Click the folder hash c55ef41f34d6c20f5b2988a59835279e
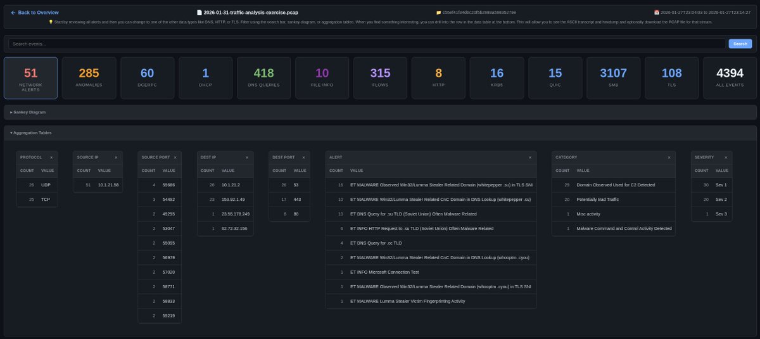The width and height of the screenshot is (760, 339). (x=476, y=12)
